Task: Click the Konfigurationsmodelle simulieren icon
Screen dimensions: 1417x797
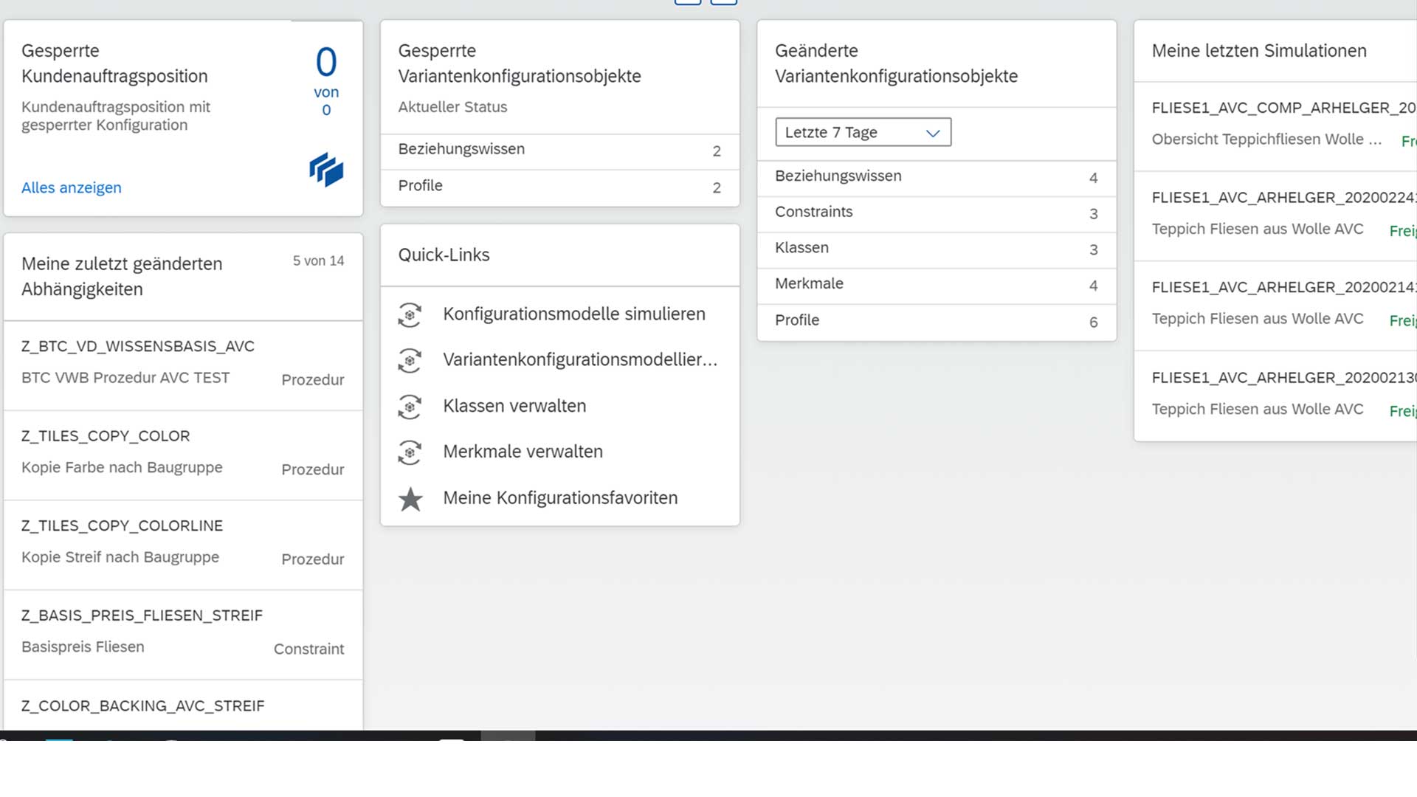Action: click(410, 315)
